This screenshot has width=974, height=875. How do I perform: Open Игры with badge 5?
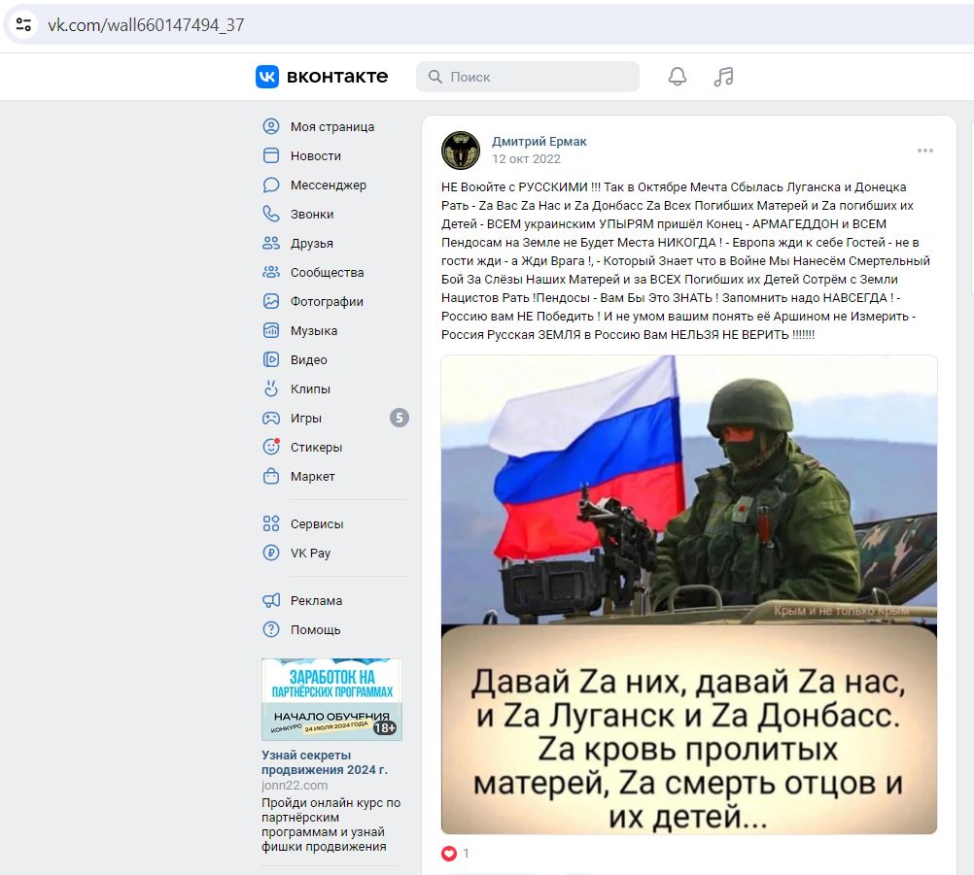pos(334,419)
